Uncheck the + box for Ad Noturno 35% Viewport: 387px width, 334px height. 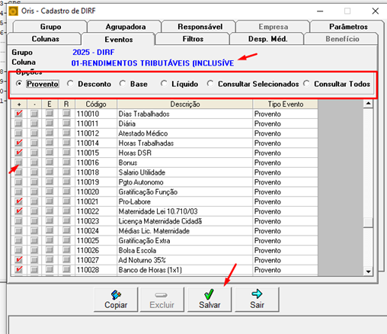(18, 260)
